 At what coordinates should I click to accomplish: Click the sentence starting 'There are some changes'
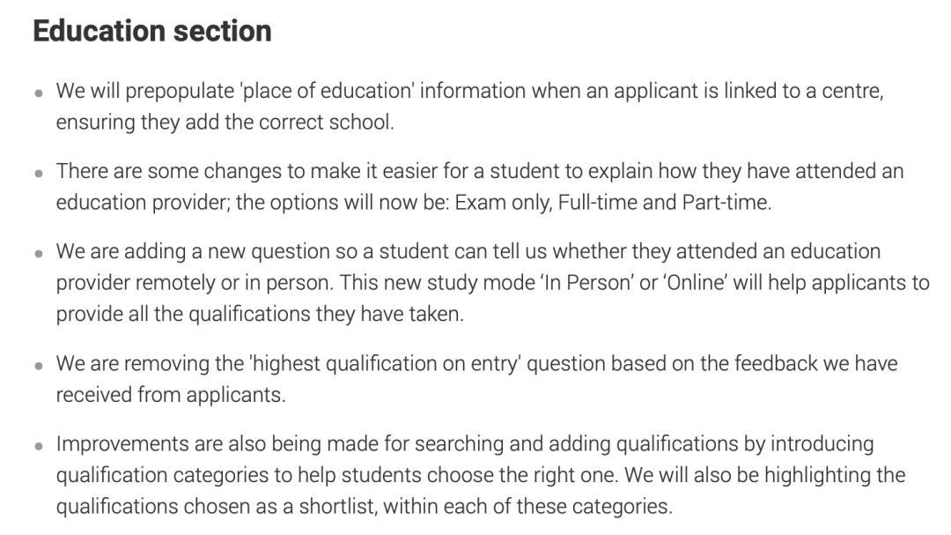(x=480, y=187)
